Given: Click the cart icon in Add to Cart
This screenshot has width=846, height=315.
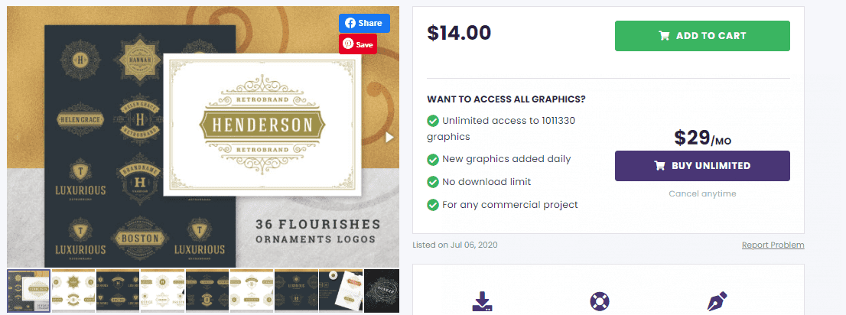Looking at the screenshot, I should 664,36.
